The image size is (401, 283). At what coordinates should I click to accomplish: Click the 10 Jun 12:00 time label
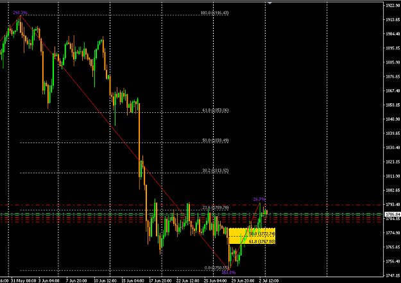point(105,280)
